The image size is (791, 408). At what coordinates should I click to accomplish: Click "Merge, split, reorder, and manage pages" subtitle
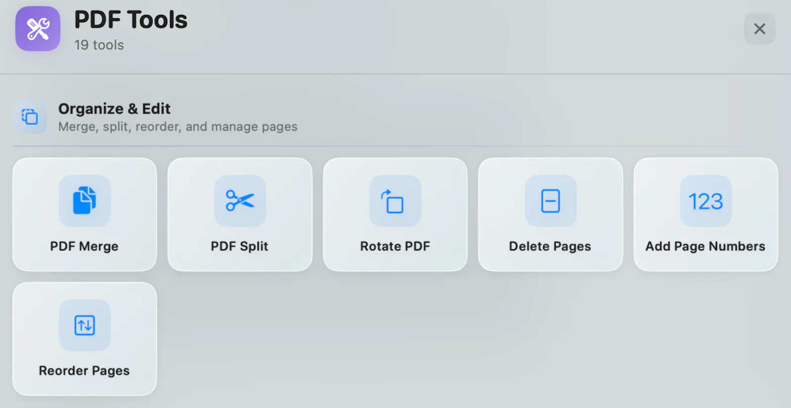coord(178,127)
